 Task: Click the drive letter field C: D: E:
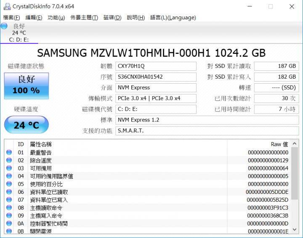(156, 109)
